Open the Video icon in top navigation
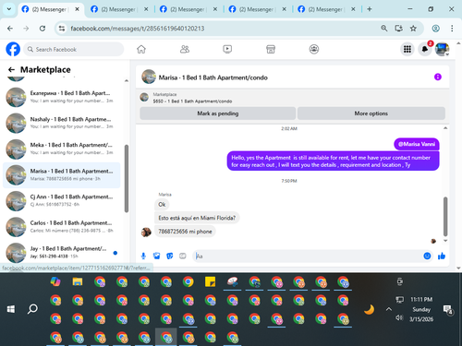462x346 pixels. [227, 49]
